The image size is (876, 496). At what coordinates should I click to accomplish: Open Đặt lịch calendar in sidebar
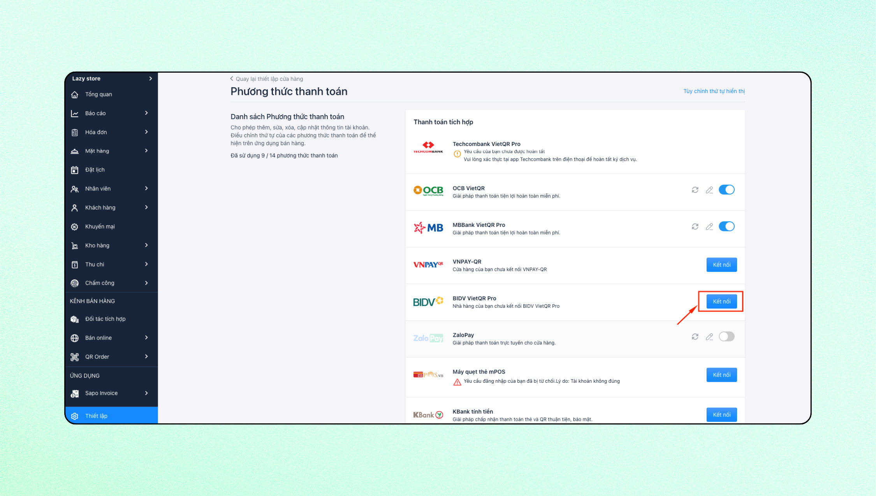[x=95, y=170]
